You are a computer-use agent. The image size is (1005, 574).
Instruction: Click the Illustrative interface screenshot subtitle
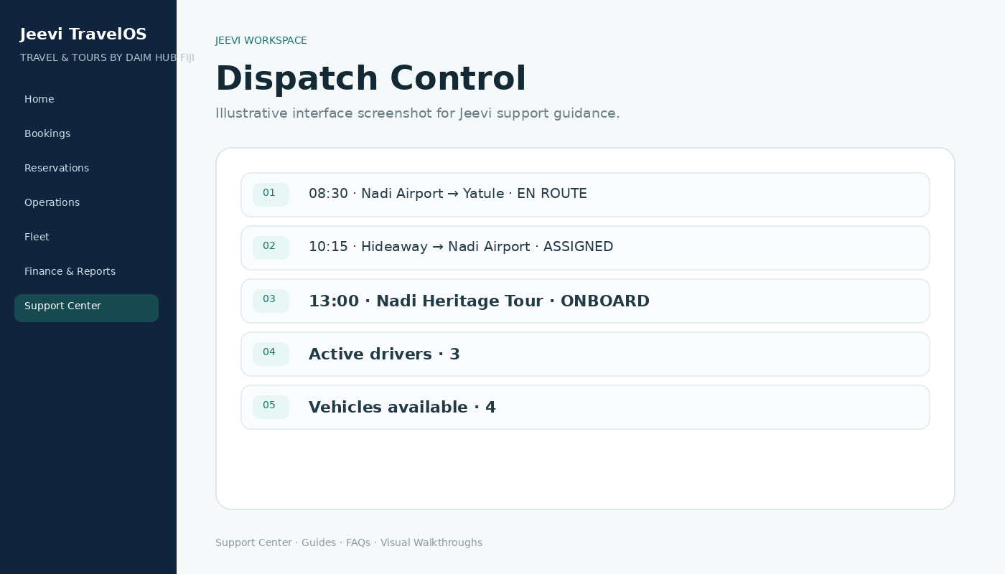[x=417, y=113]
